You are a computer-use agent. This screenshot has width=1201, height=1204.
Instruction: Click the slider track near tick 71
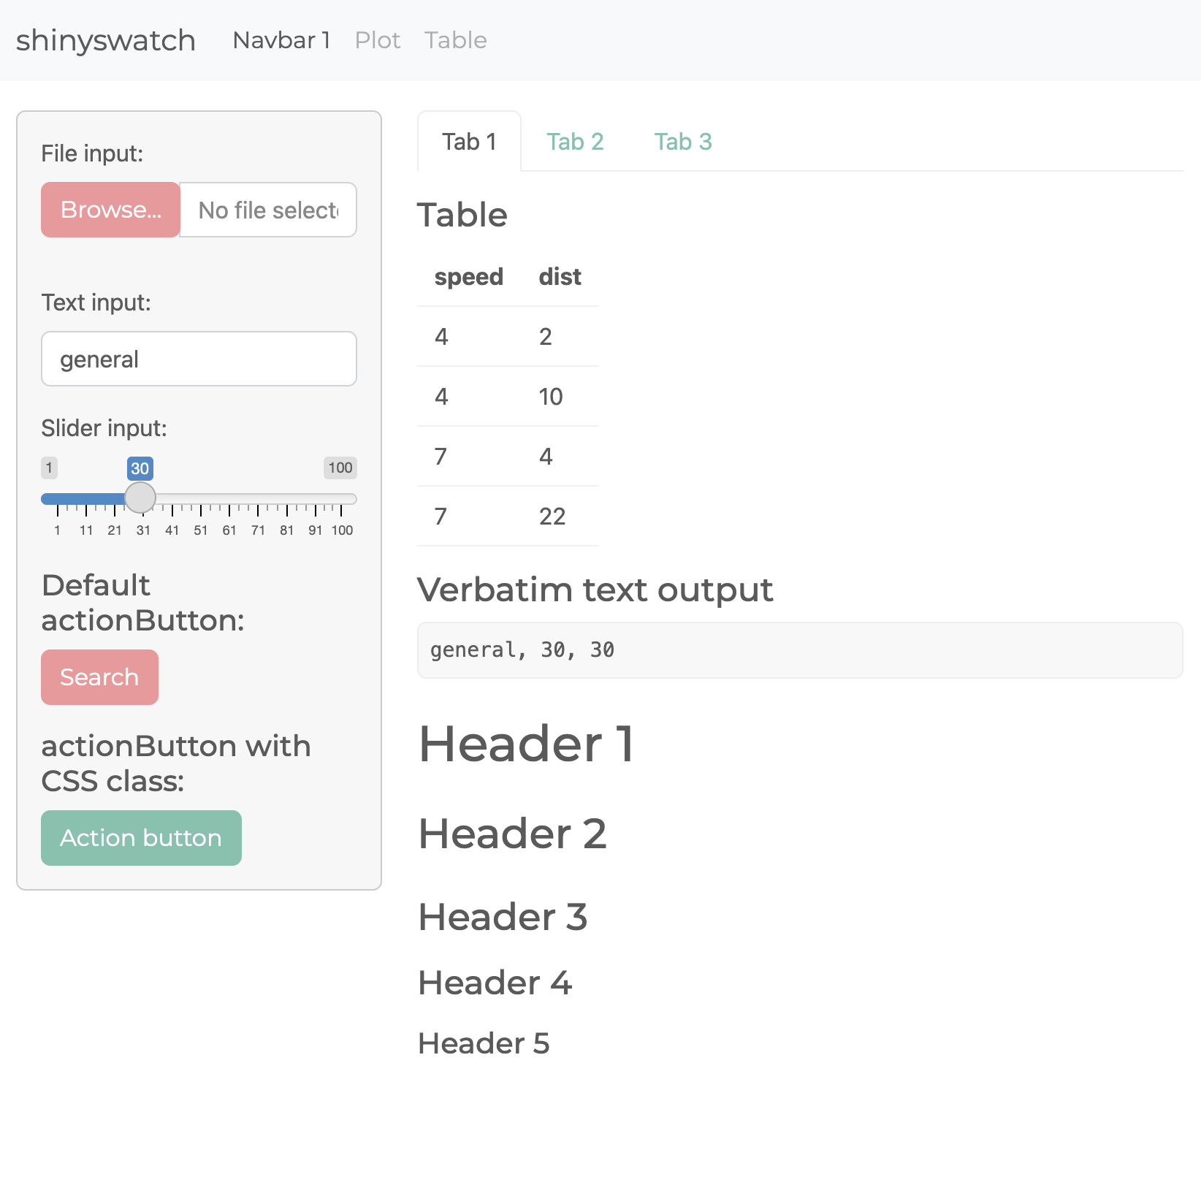tap(258, 499)
